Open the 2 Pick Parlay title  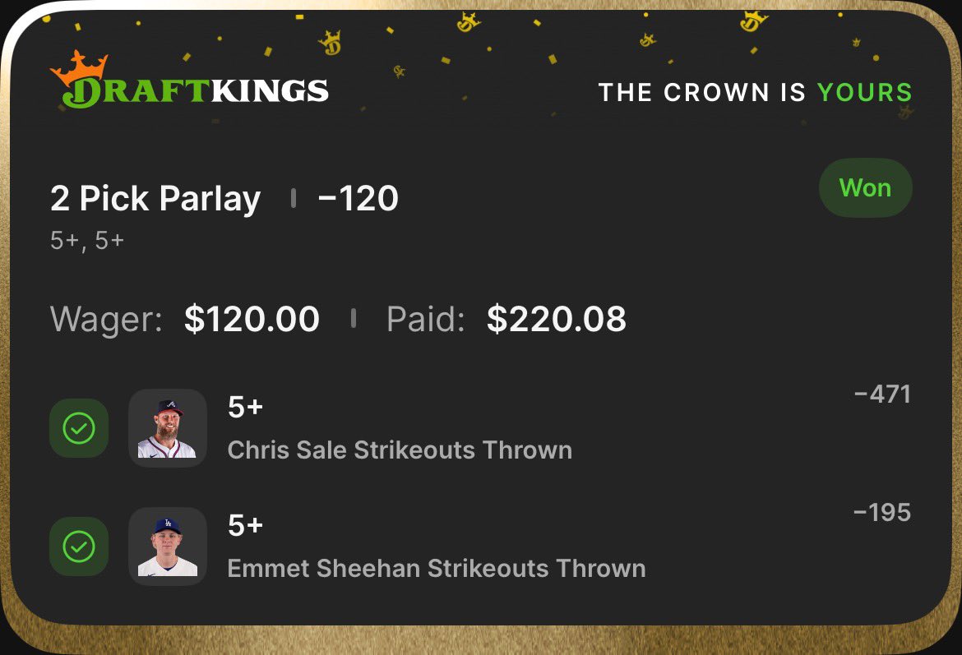[155, 199]
